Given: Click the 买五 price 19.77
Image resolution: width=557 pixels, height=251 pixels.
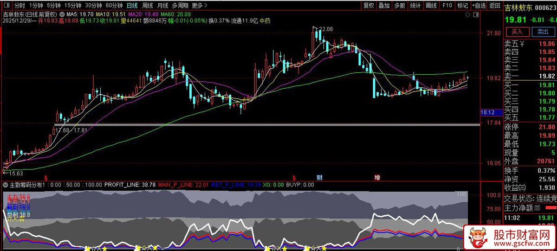Looking at the screenshot, I should [547, 117].
